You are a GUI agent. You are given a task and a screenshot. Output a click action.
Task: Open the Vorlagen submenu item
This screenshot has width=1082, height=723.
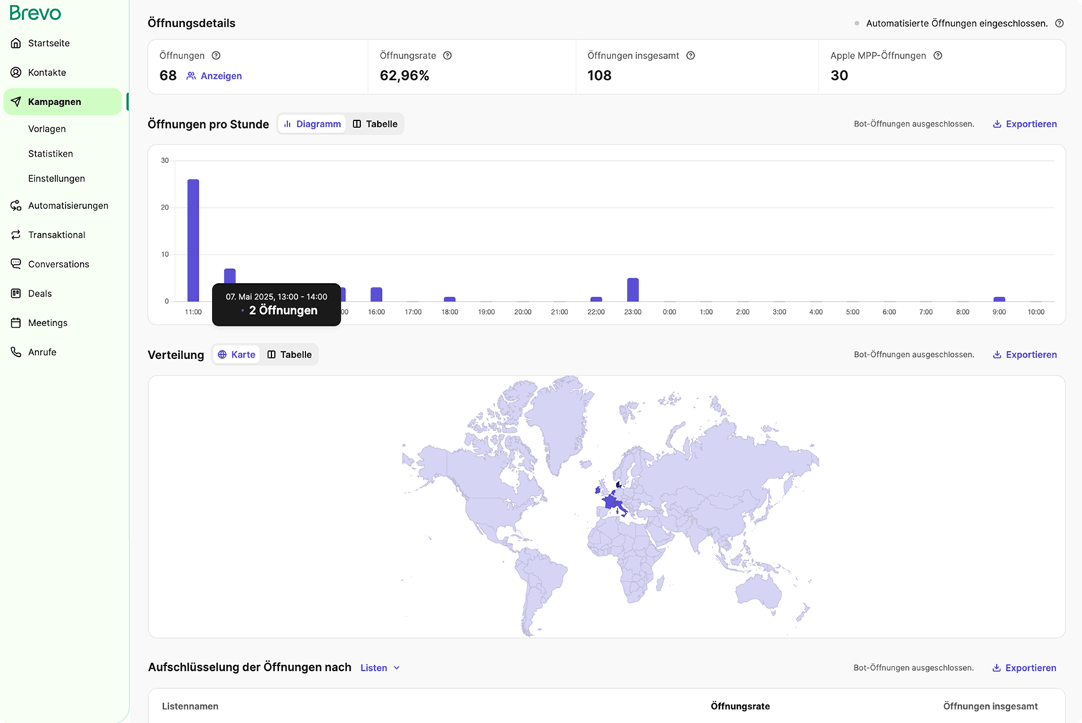pos(47,129)
